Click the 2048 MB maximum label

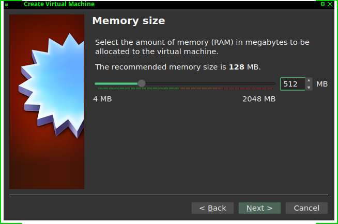259,99
